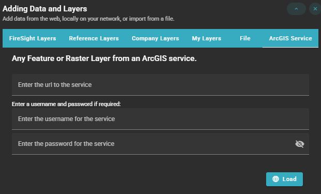Focus the service URL input field
Viewport: 321px width, 194px height.
[160, 85]
